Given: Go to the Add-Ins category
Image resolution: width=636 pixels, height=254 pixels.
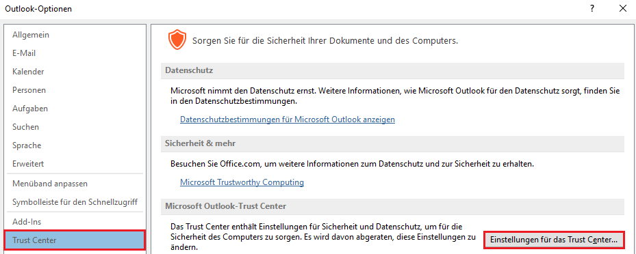Looking at the screenshot, I should pyautogui.click(x=75, y=222).
